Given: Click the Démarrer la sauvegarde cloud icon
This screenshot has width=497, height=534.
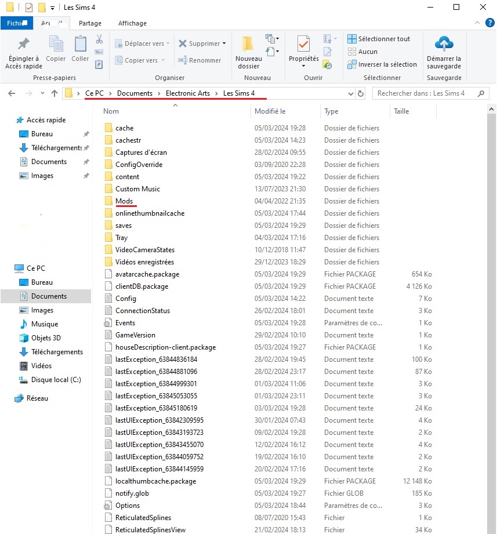Looking at the screenshot, I should (444, 43).
